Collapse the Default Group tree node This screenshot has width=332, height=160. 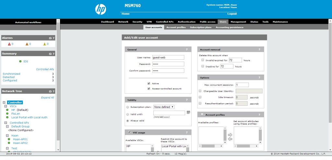click(x=7, y=126)
